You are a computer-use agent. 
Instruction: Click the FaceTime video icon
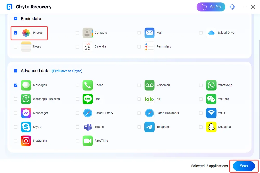(88, 141)
